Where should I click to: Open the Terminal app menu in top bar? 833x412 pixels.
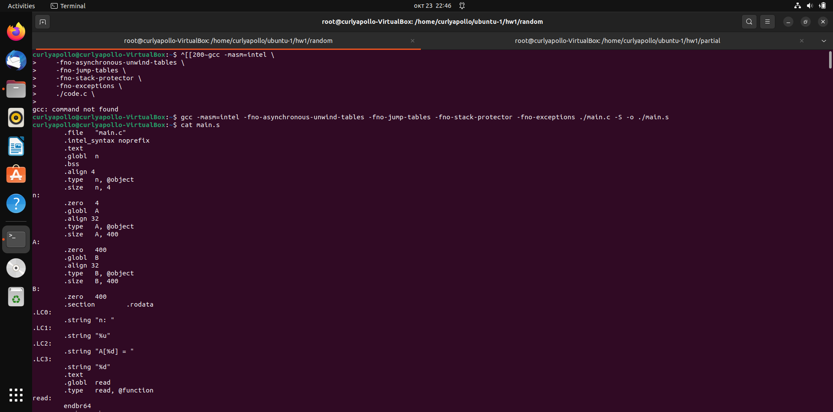(68, 6)
